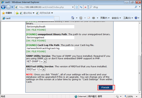Click the page scrollbar down arrow
The height and width of the screenshot is (98, 142).
pos(140,92)
